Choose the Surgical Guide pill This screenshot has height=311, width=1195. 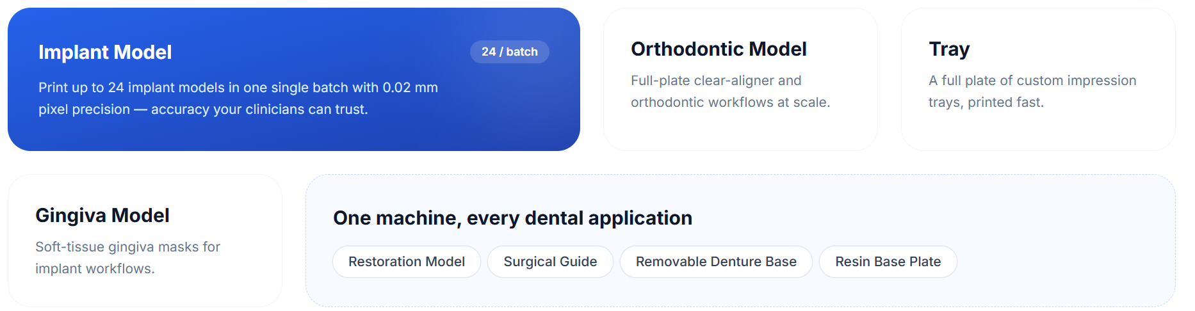(550, 262)
